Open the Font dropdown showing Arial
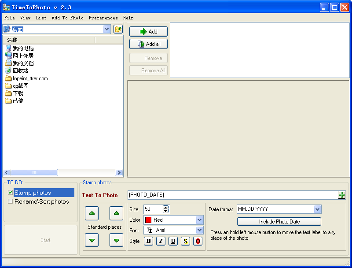 pyautogui.click(x=199, y=230)
